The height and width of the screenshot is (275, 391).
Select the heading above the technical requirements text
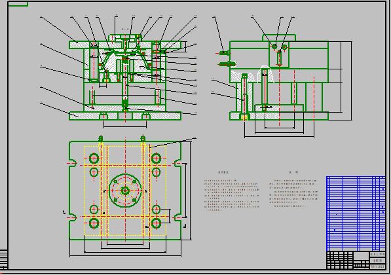pyautogui.click(x=223, y=172)
